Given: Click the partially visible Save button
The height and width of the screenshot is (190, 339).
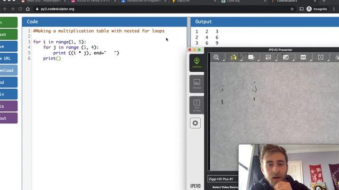Looking at the screenshot, I should coord(8,46).
